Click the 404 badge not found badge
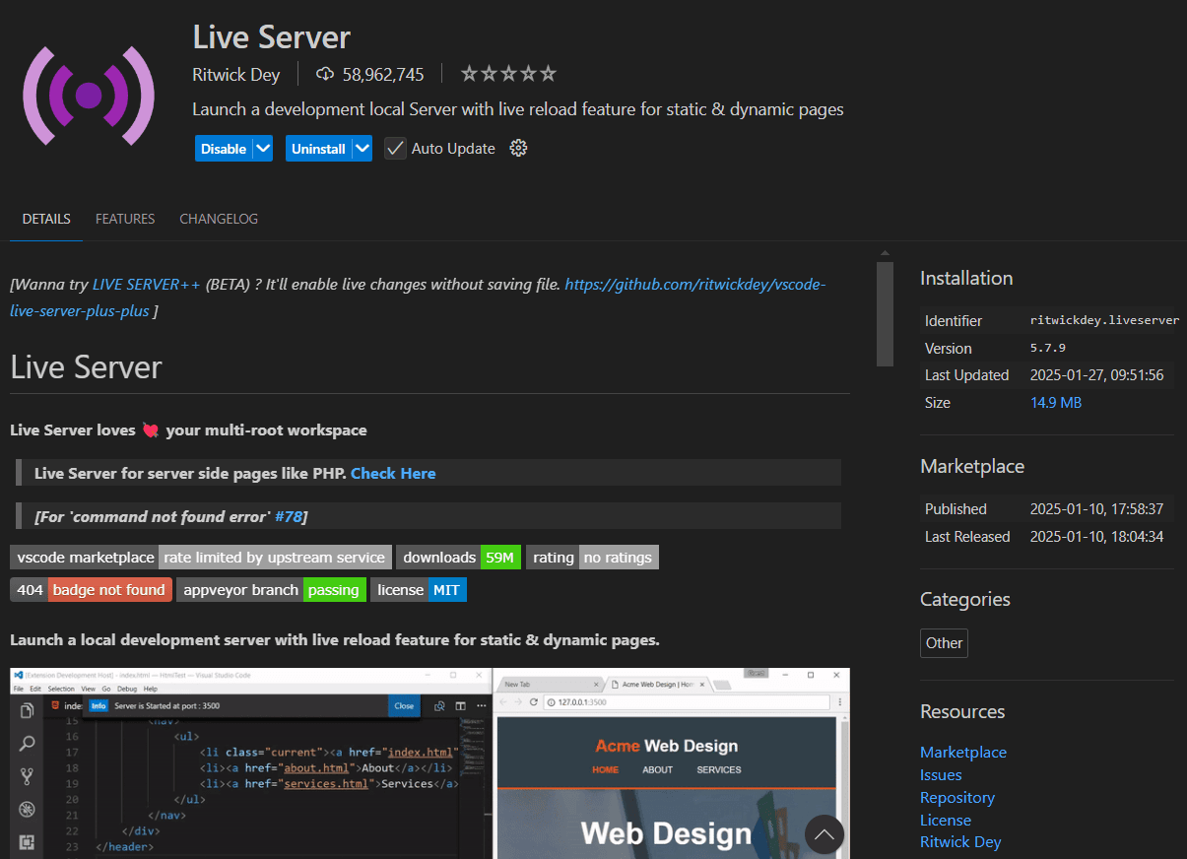Image resolution: width=1187 pixels, height=859 pixels. [x=91, y=590]
